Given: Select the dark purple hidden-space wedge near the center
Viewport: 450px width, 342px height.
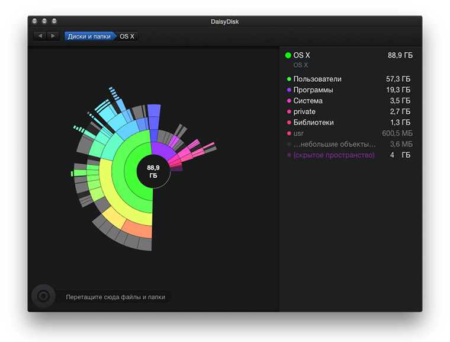Looking at the screenshot, I should pyautogui.click(x=177, y=168).
